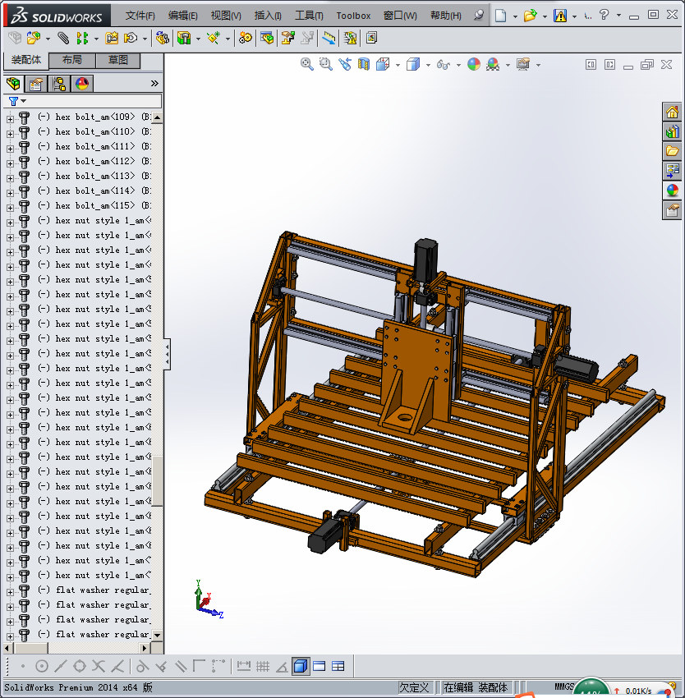Screen dimensions: 685x698
Task: Open the display style dropdown arrow beside cube icon
Action: [x=428, y=65]
